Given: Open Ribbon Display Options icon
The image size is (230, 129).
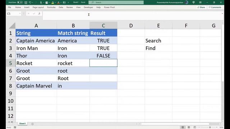Looking at the screenshot, I should (200, 3).
